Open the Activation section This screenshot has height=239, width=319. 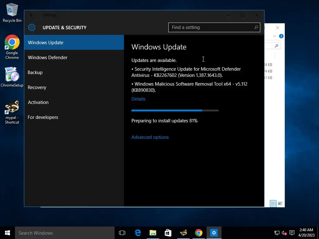pyautogui.click(x=74, y=102)
